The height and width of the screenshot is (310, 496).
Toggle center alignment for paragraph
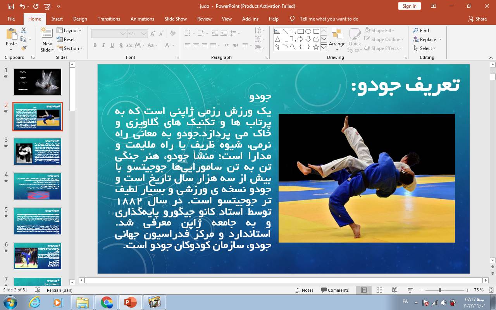[195, 45]
